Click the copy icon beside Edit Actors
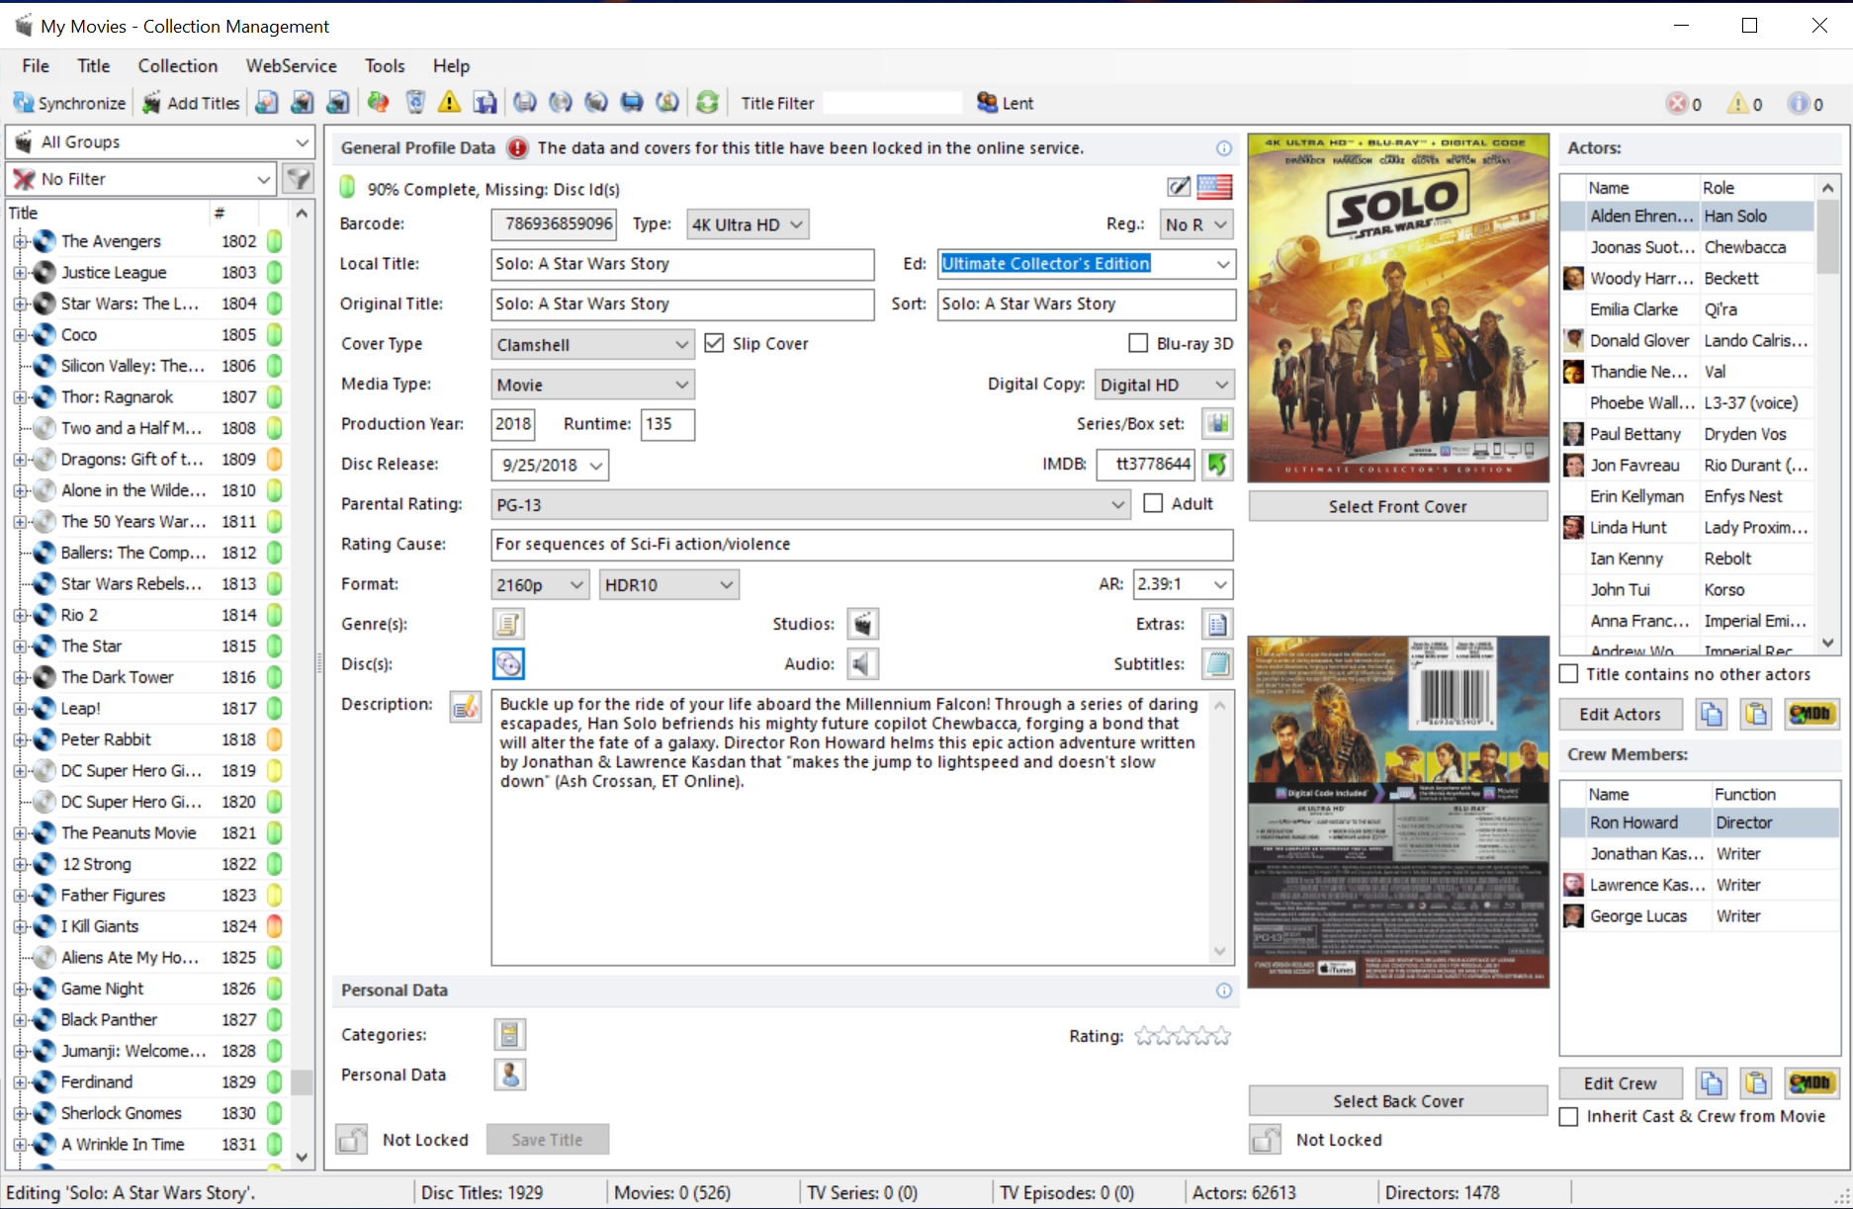 point(1712,714)
